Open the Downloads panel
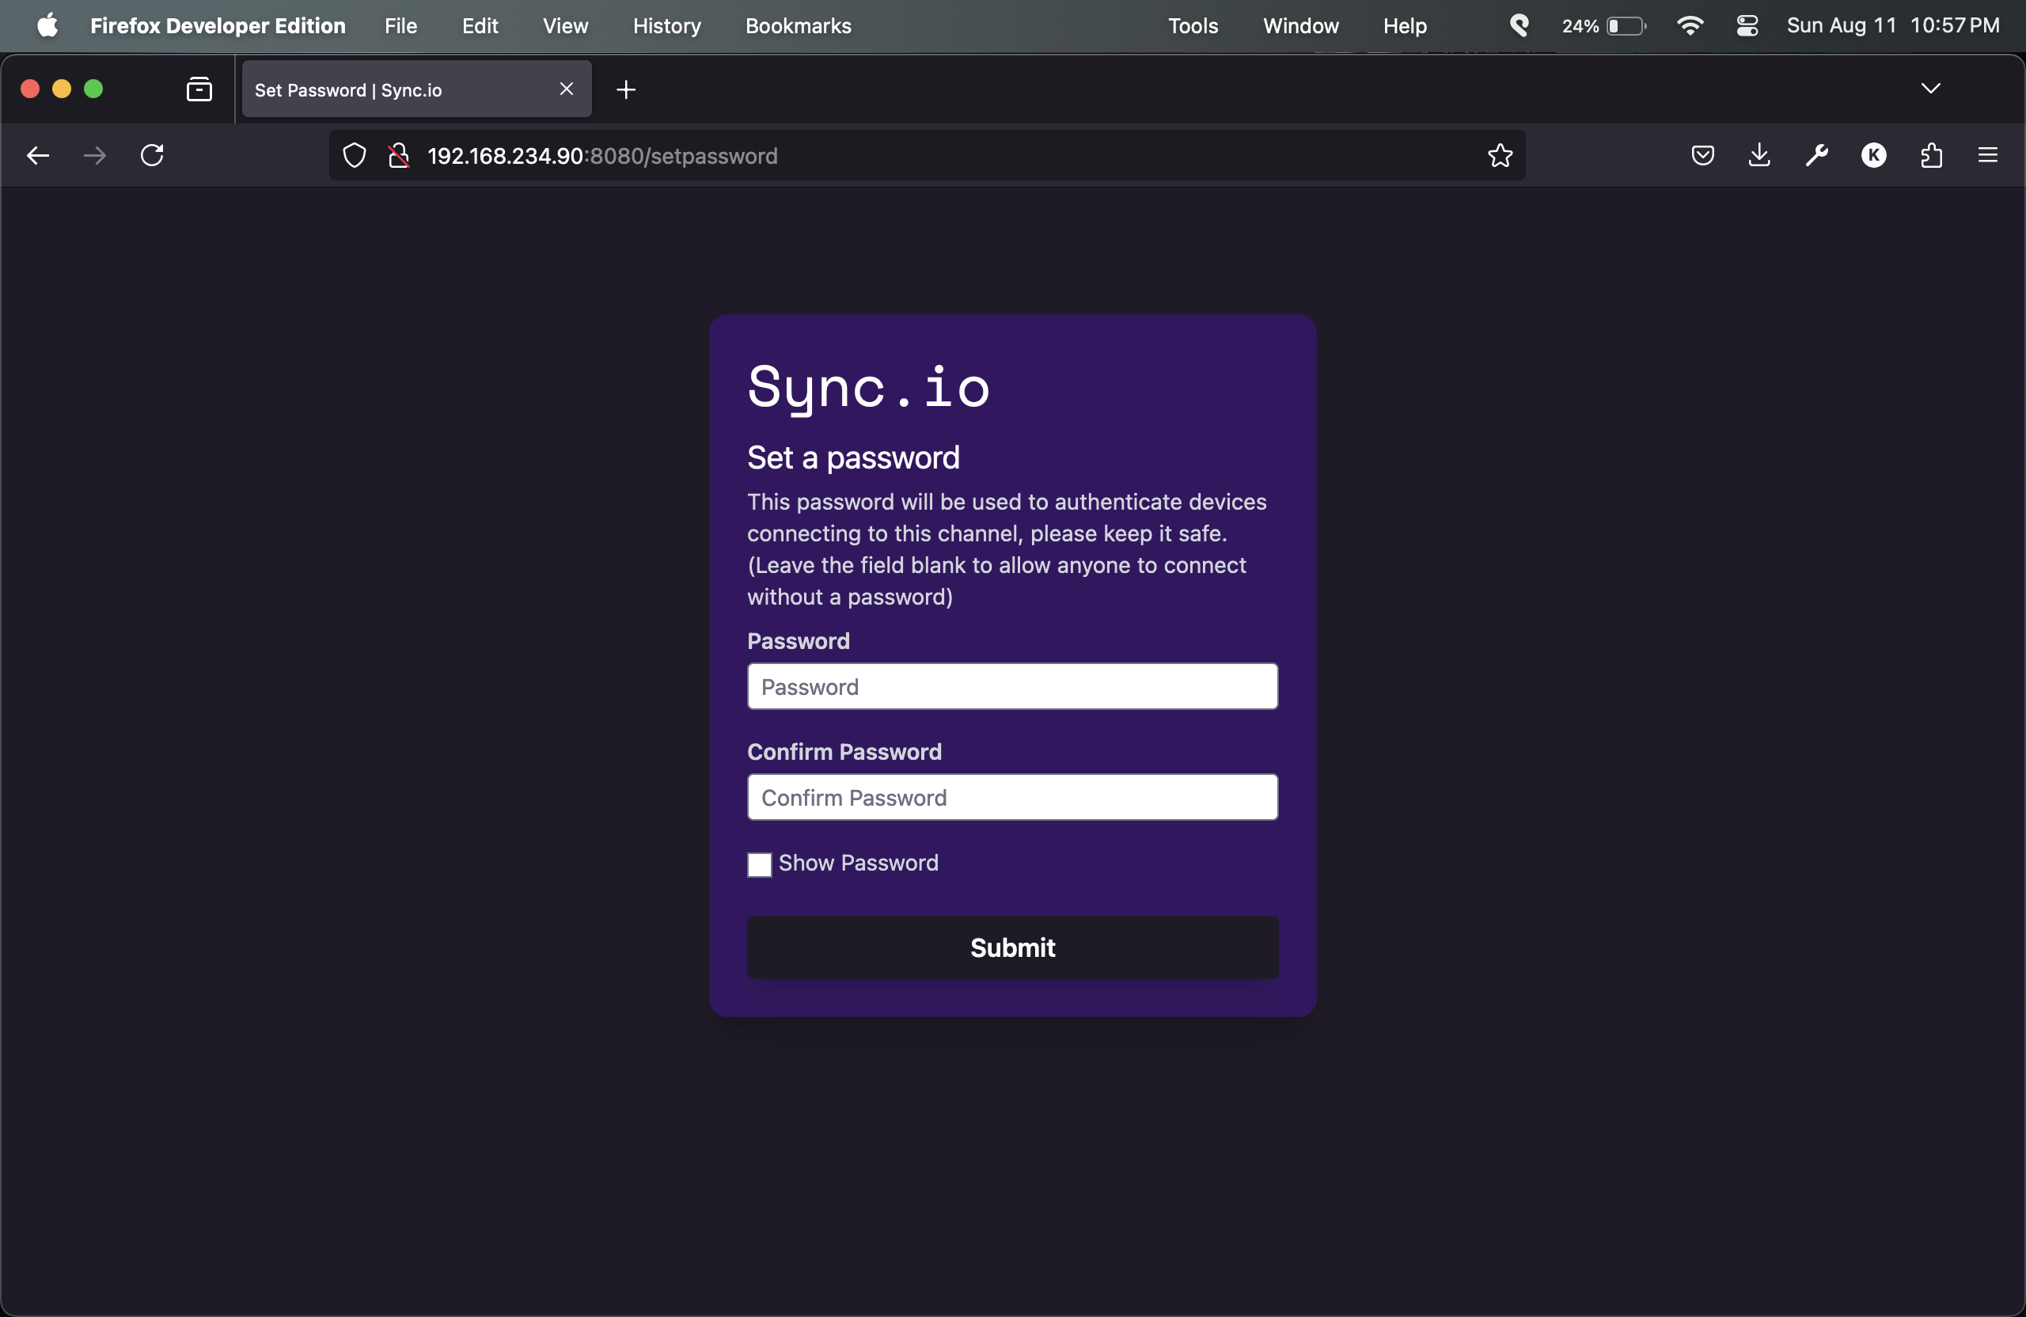 [x=1759, y=156]
